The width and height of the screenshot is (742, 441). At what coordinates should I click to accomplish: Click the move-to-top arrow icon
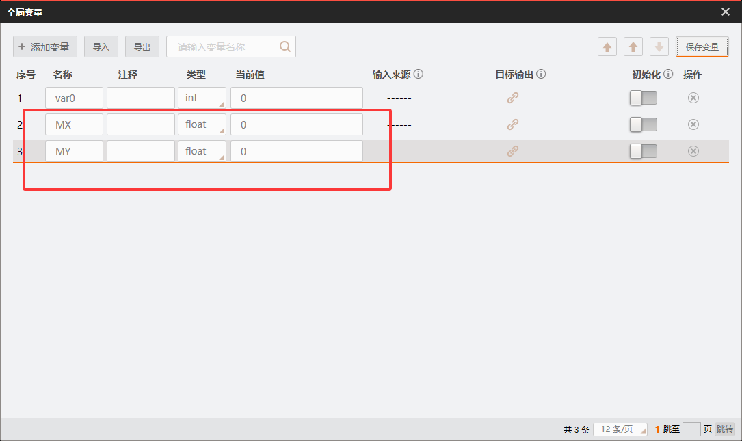pyautogui.click(x=607, y=47)
